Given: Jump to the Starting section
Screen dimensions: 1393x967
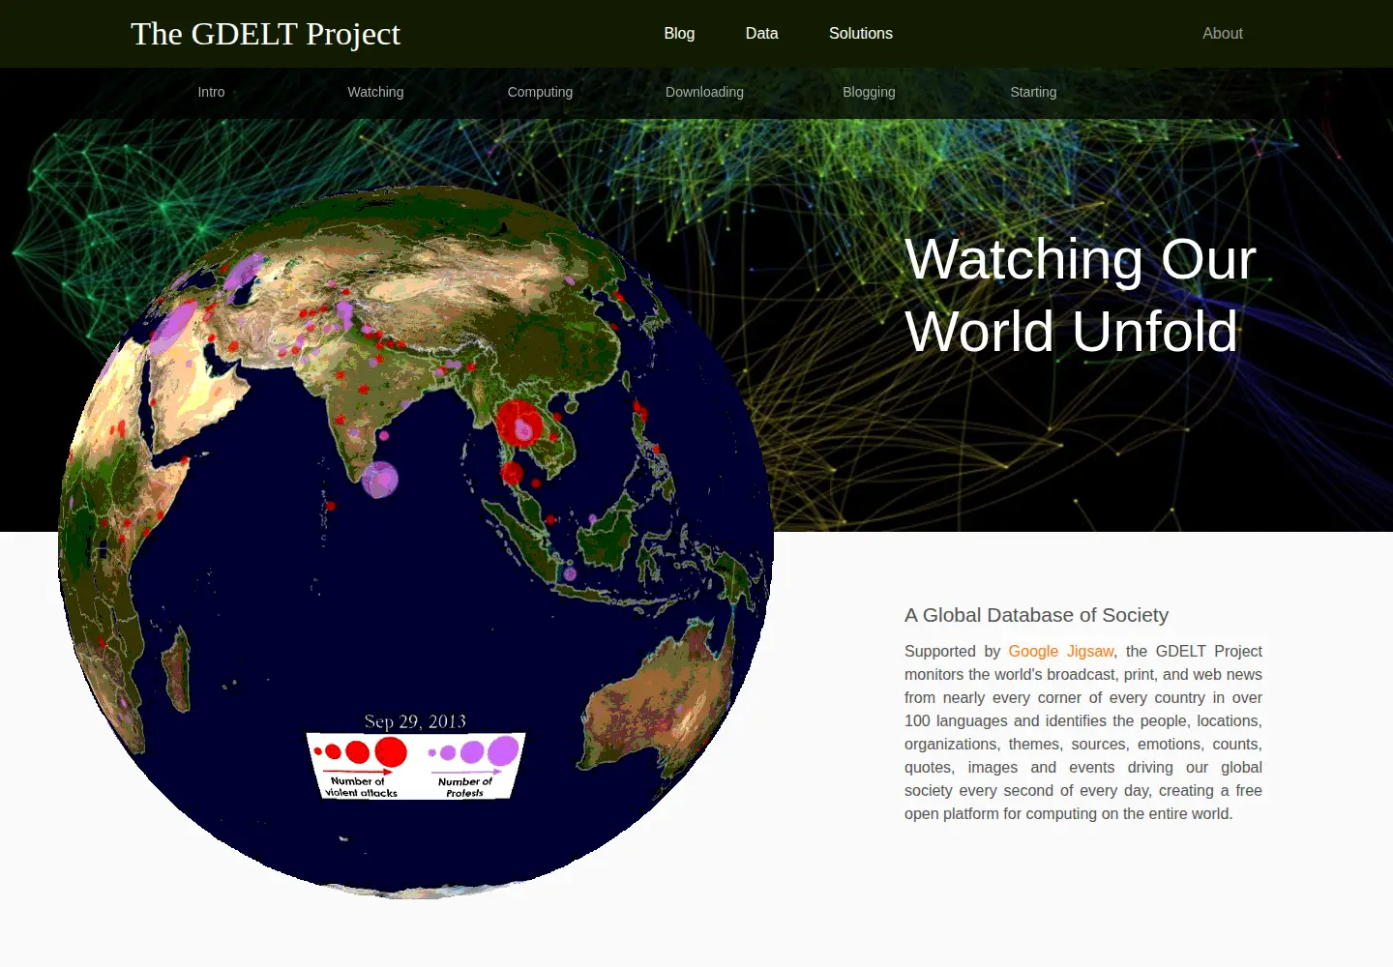Looking at the screenshot, I should [1033, 92].
